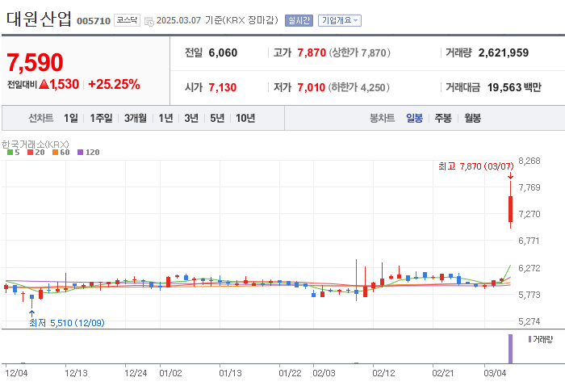Click the 한국거래소(KRX) chart label
The height and width of the screenshot is (390, 565).
[36, 145]
